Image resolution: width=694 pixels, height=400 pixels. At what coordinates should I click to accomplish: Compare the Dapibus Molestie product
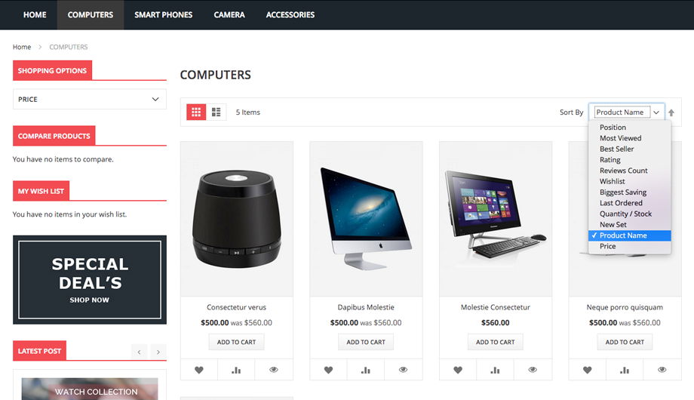pyautogui.click(x=366, y=370)
